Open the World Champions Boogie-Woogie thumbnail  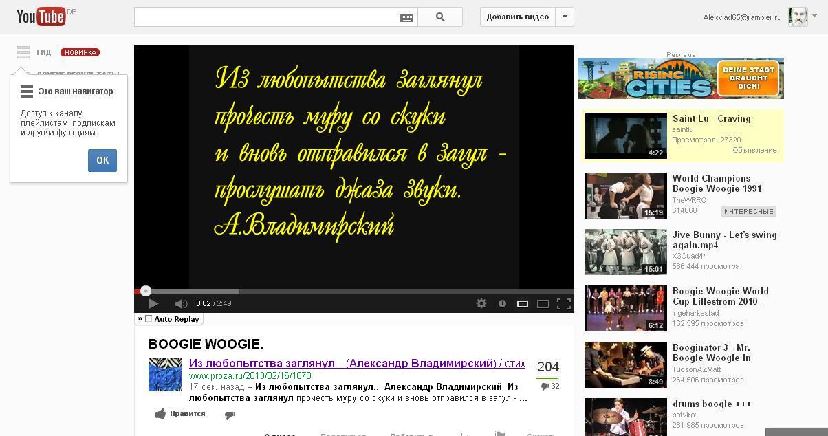coord(626,195)
